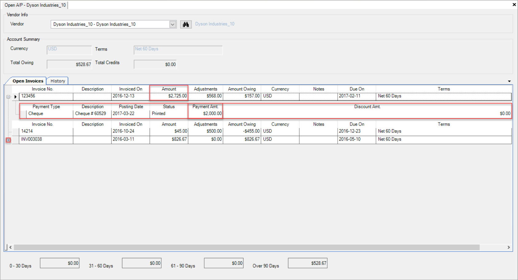Click the top Due On column header

pos(357,89)
